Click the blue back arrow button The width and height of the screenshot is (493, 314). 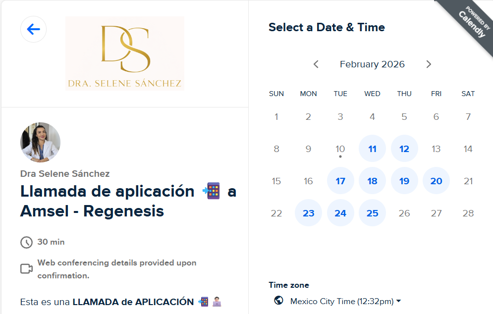tap(33, 29)
